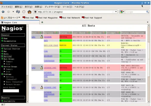Open Host Groups in the sidebar
151x106 pixels.
coord(9,59)
